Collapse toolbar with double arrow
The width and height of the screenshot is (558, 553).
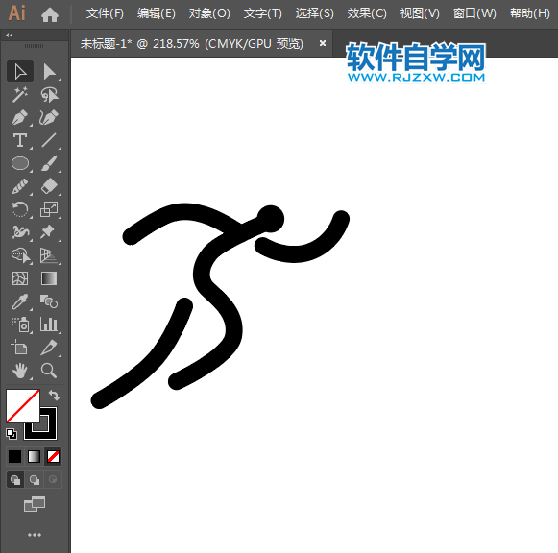[x=10, y=35]
